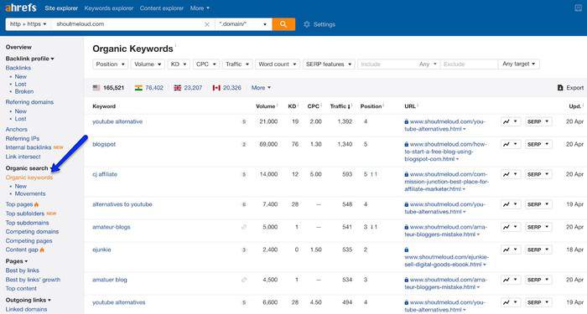Click the Export file icon

tap(560, 87)
